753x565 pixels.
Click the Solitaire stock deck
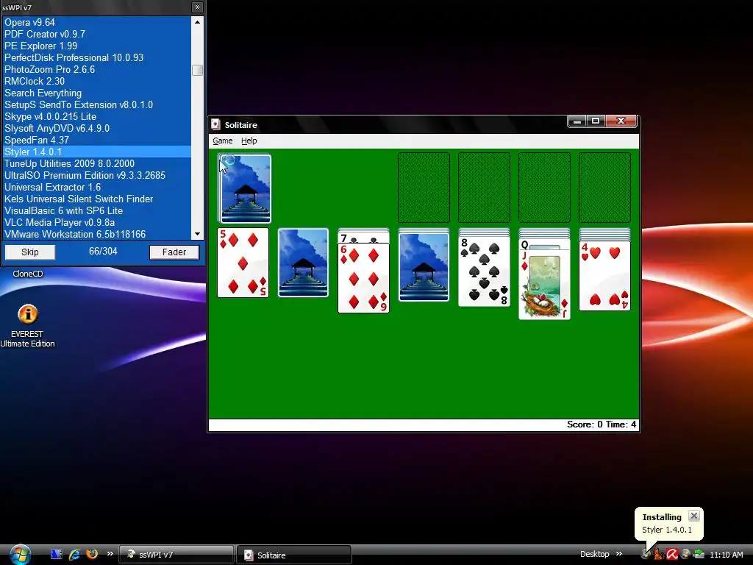244,188
